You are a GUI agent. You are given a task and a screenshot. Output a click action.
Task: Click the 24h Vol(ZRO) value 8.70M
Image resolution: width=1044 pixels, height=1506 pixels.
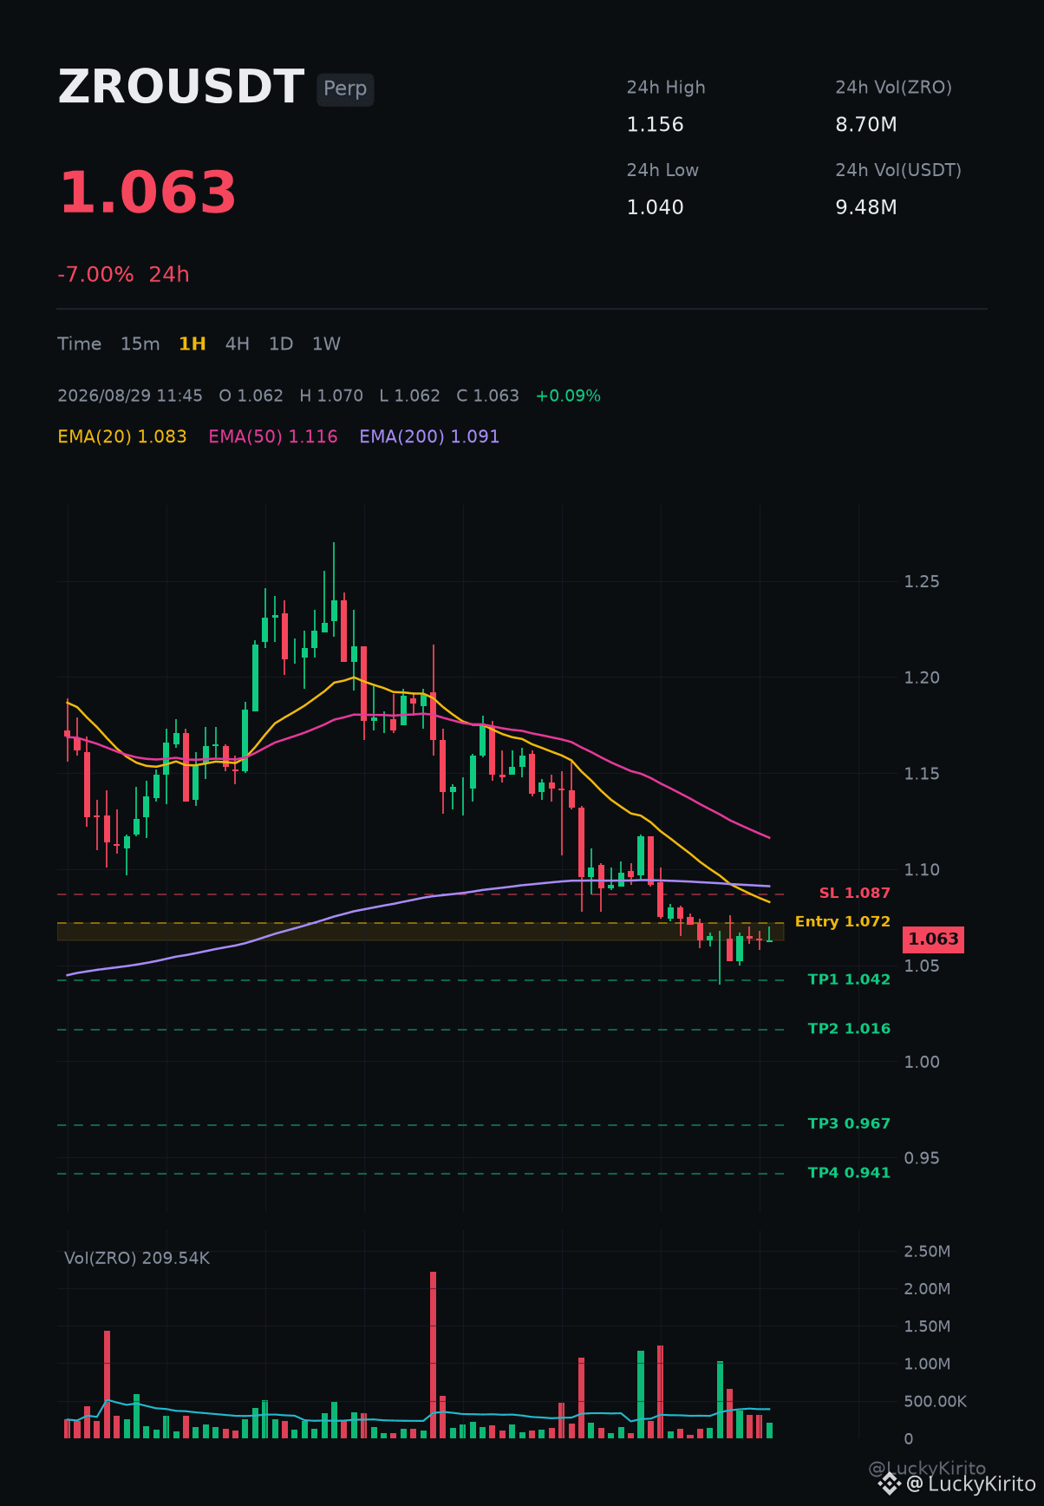point(866,125)
